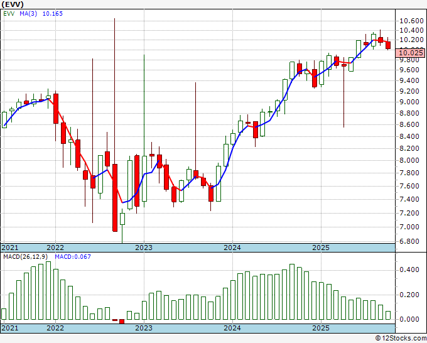
Task: Click the green EVV legend label
Action: [x=9, y=13]
